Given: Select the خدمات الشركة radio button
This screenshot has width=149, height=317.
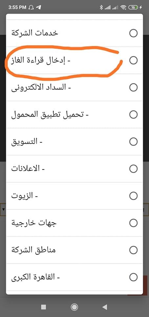Looking at the screenshot, I should [133, 33].
